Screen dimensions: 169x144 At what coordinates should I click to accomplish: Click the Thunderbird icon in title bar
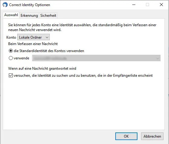pos(5,5)
